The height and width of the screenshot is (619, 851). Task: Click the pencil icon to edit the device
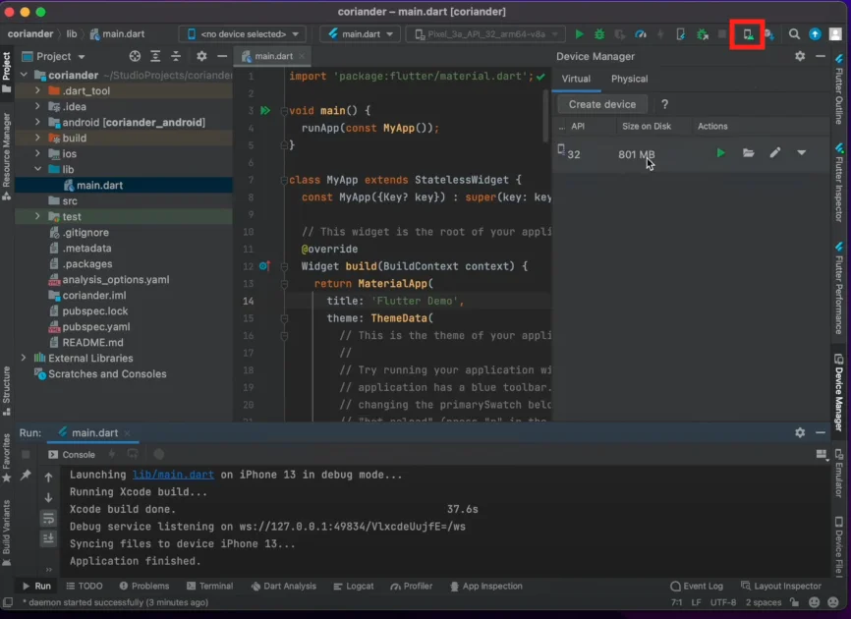[x=774, y=153]
